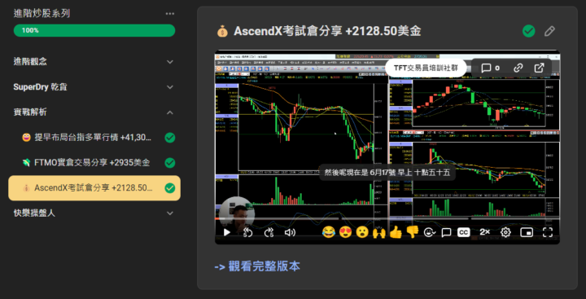The width and height of the screenshot is (586, 299).
Task: Toggle completion check for 提早布局台指多單行情
Action: coord(170,138)
